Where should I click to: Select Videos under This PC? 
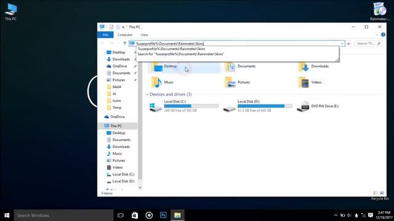pos(118,168)
